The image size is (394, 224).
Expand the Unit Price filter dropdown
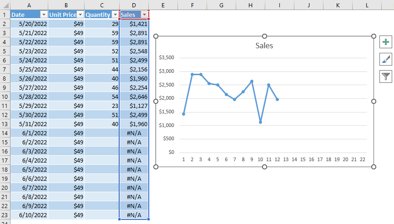(x=80, y=15)
